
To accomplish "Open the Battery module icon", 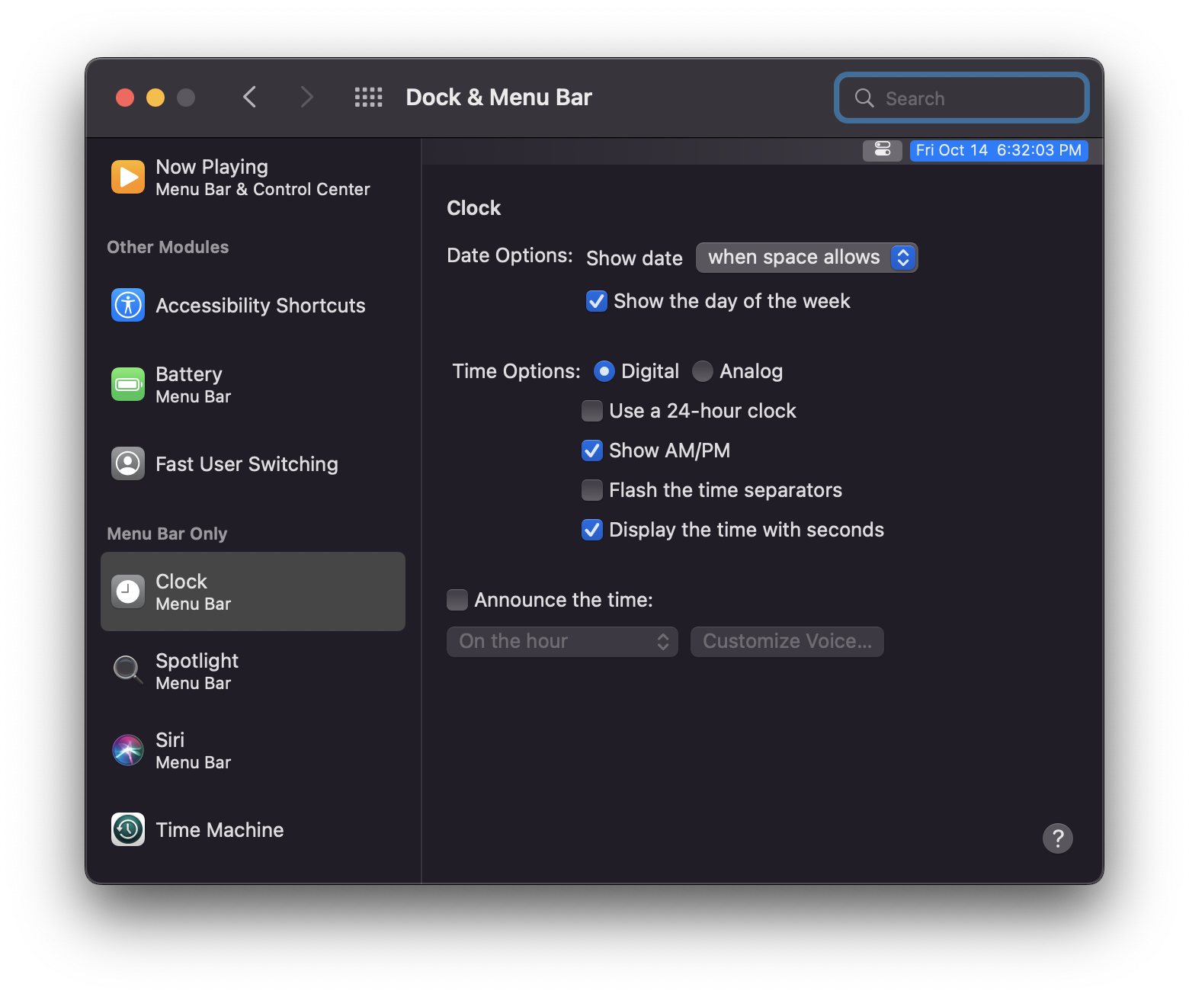I will click(x=127, y=384).
